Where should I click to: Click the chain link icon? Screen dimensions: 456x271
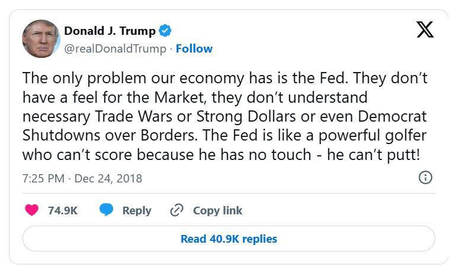(x=176, y=210)
